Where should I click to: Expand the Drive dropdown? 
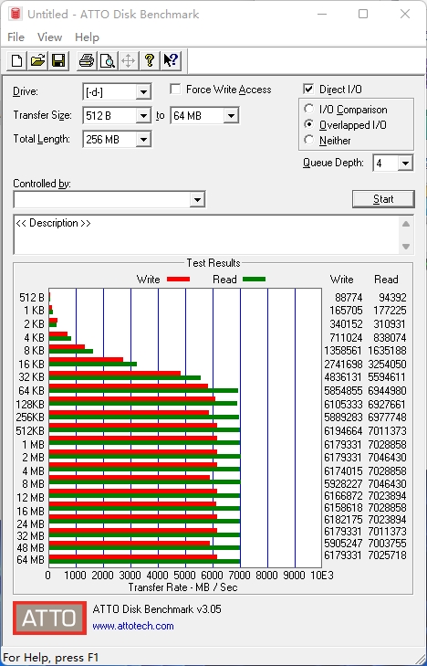tap(143, 91)
